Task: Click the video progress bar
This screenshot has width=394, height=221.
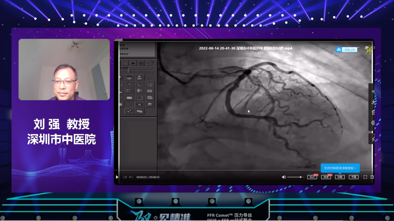Action: (x=243, y=171)
